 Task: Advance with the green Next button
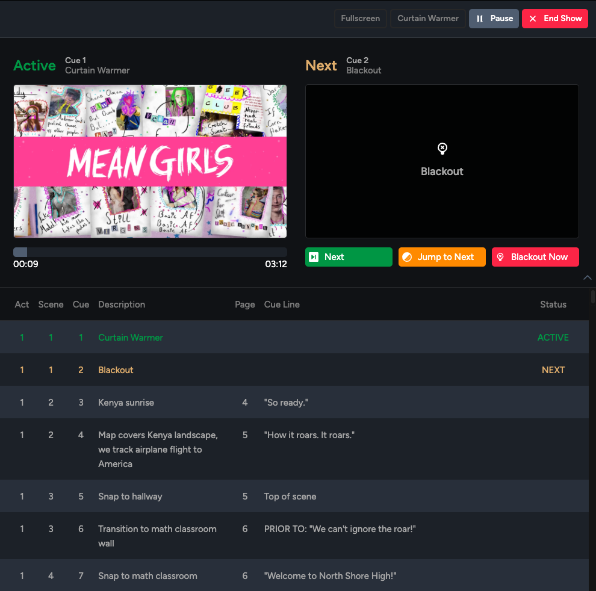point(349,257)
